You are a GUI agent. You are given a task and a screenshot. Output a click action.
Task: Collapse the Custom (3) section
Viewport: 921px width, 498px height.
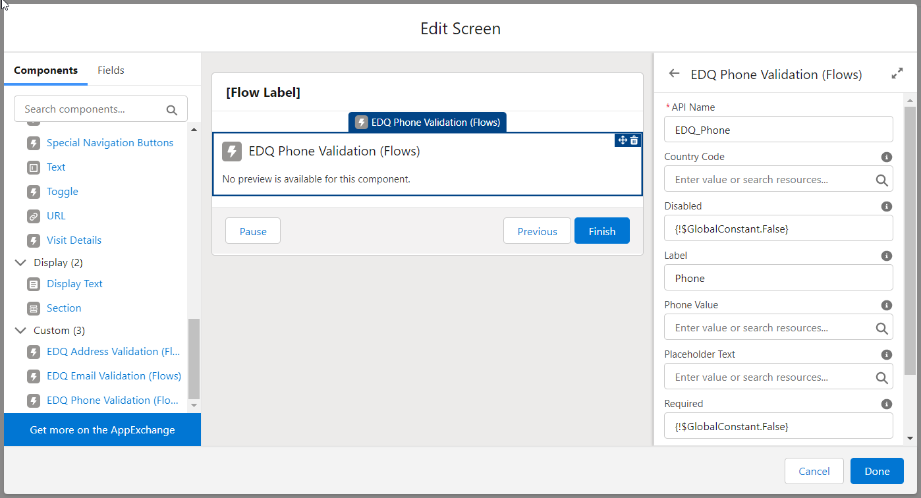click(20, 330)
